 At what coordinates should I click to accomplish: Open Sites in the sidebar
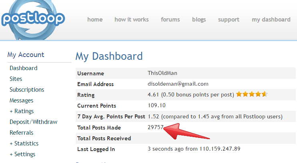click(16, 79)
